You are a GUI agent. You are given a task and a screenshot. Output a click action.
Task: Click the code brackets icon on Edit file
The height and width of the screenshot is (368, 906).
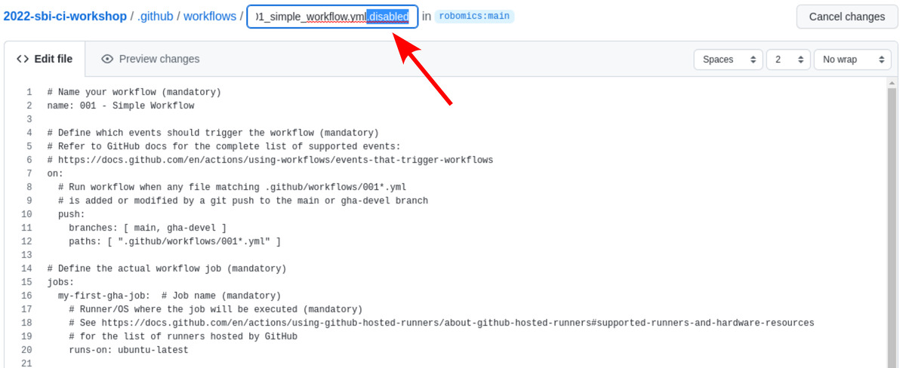pyautogui.click(x=23, y=59)
